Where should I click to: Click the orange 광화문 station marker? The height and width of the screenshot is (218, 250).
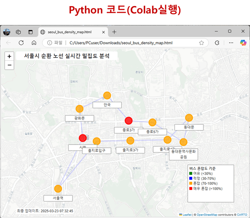click(79, 109)
